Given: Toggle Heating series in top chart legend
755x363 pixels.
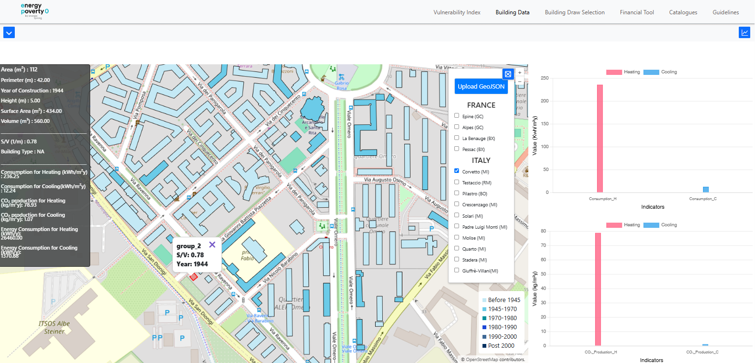Looking at the screenshot, I should click(x=623, y=72).
